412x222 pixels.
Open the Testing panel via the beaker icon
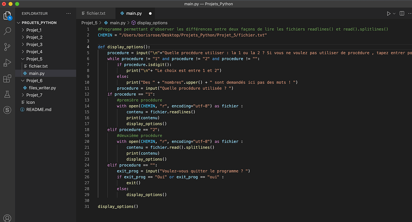coord(7,94)
